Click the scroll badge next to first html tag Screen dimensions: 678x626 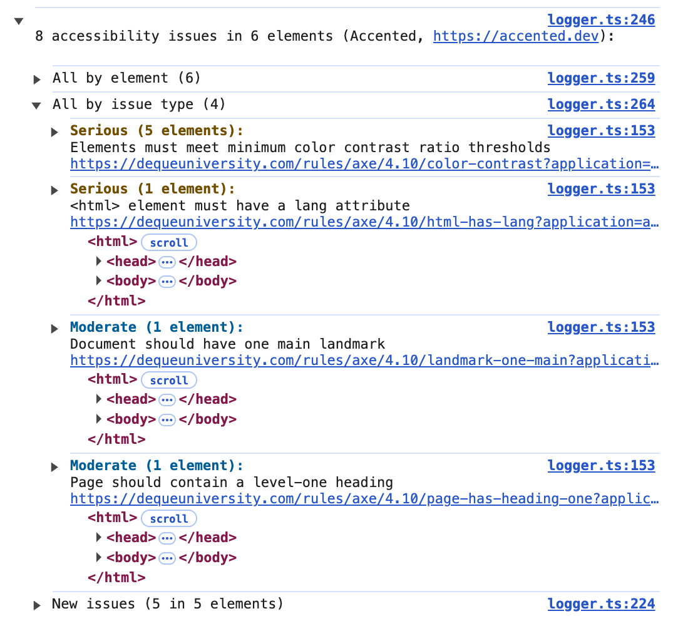(168, 242)
